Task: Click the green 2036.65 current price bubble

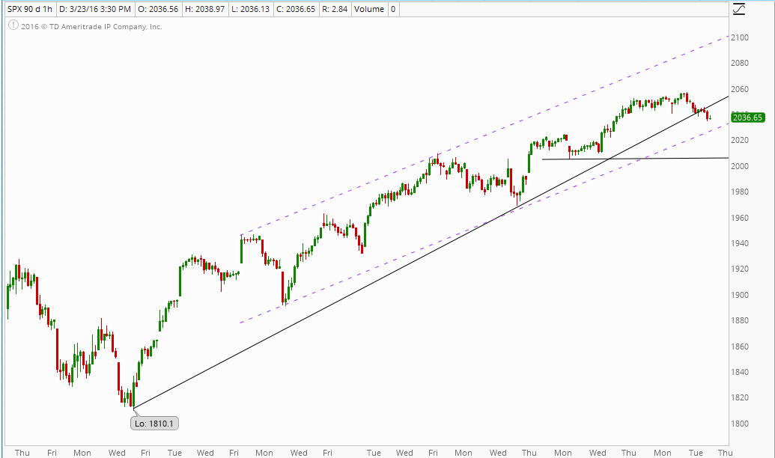Action: [747, 117]
